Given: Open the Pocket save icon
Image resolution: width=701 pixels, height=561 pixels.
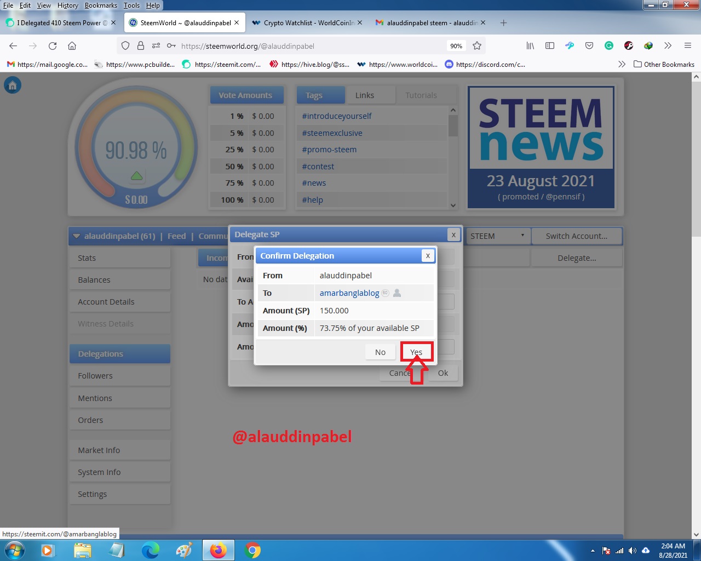Looking at the screenshot, I should point(589,46).
